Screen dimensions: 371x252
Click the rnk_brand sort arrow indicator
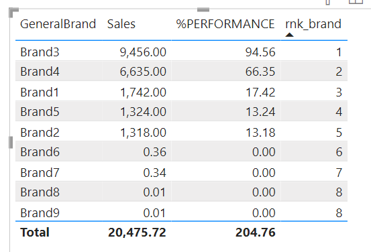289,35
